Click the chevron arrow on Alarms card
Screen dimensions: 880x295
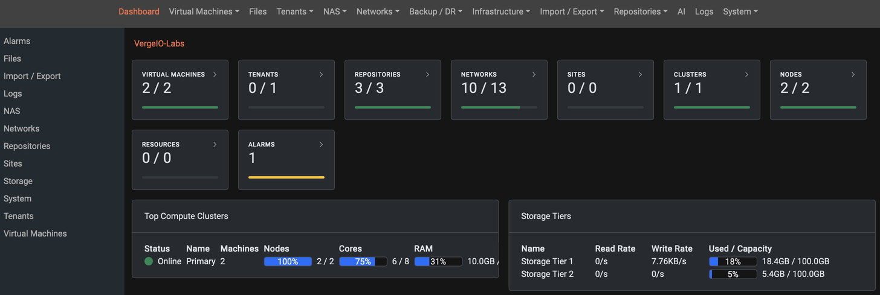tap(322, 145)
